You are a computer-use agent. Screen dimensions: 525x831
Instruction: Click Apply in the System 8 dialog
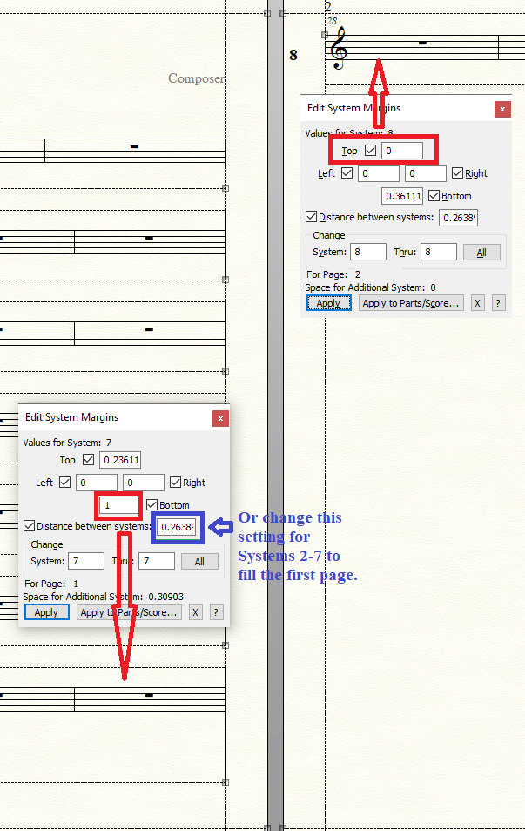click(x=328, y=303)
